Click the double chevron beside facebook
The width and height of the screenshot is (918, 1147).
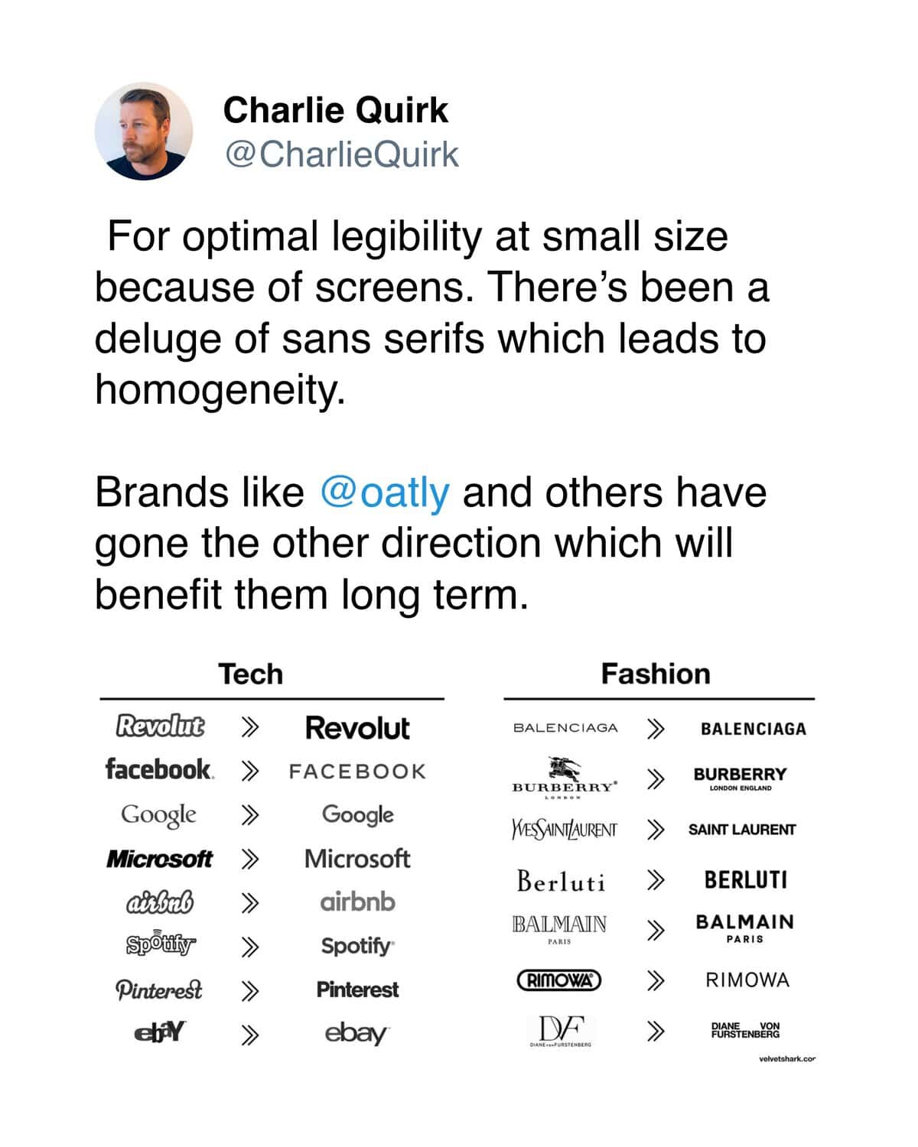pos(249,771)
